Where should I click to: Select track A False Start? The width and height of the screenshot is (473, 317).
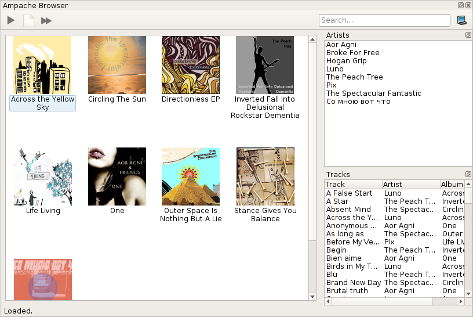[x=350, y=193]
